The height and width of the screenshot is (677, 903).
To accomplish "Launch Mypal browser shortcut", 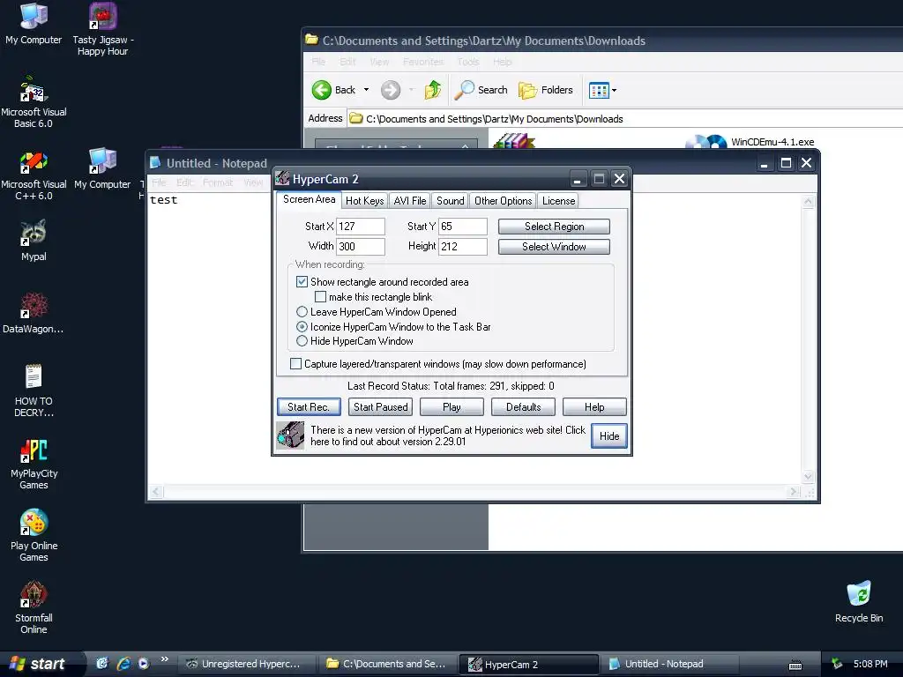I will (x=34, y=241).
